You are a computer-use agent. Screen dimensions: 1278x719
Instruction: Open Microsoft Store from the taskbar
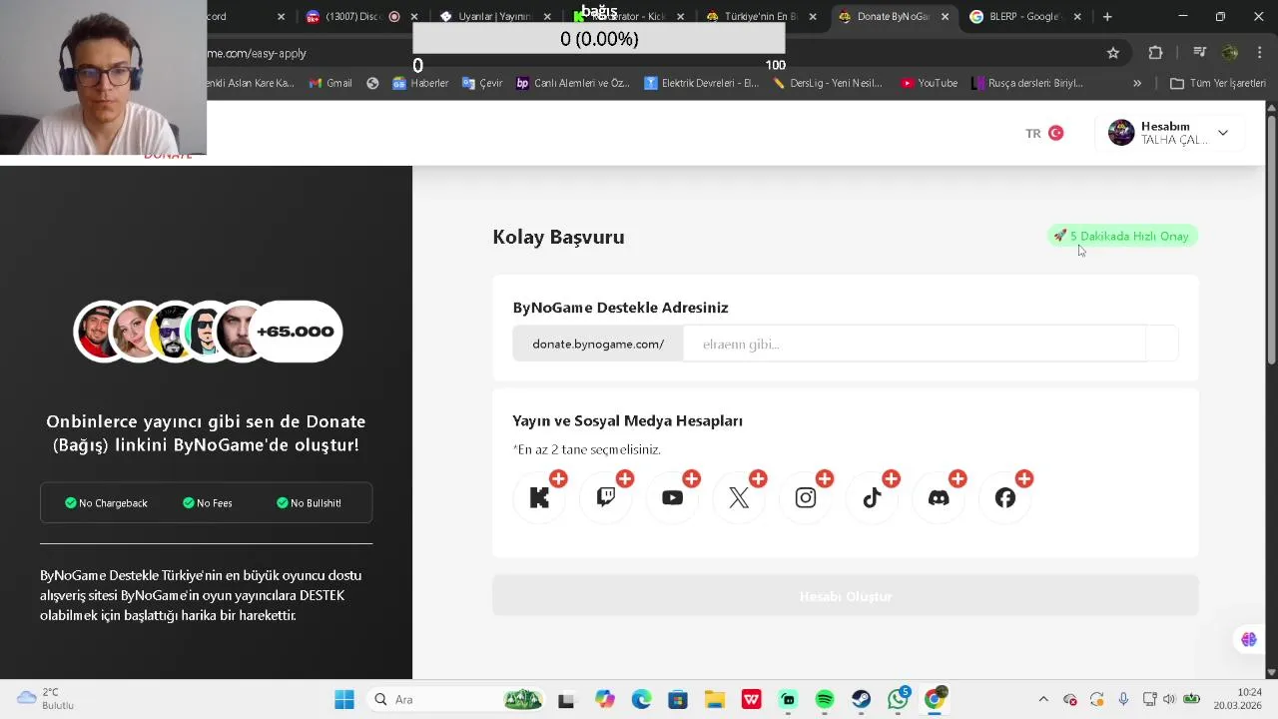(678, 699)
